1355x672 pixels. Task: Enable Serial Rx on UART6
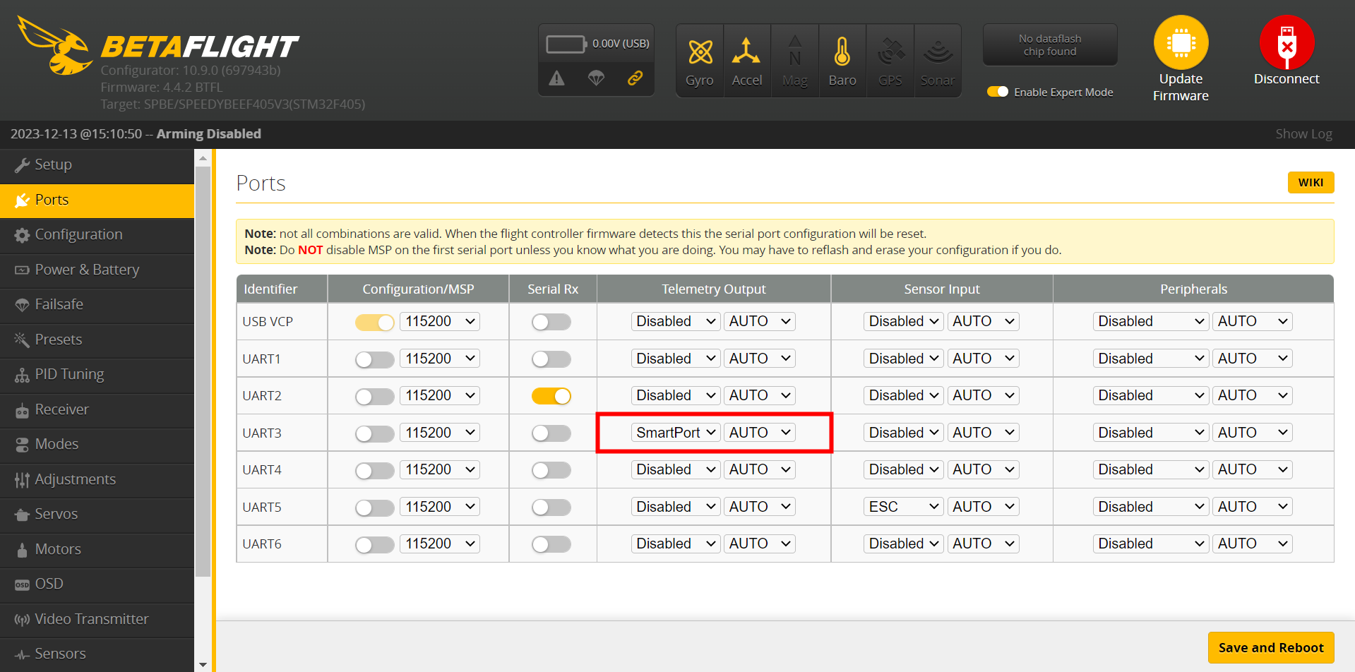[551, 545]
